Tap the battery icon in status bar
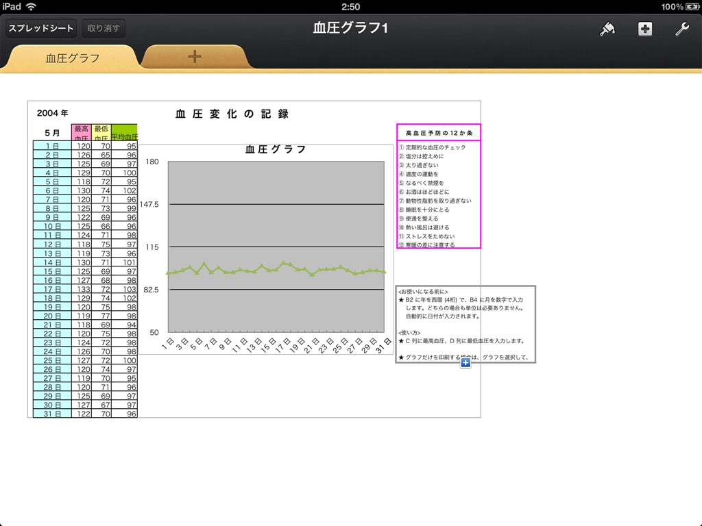 pos(692,6)
